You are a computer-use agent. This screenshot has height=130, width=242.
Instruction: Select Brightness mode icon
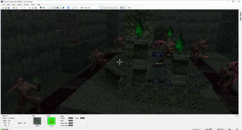coord(57,8)
